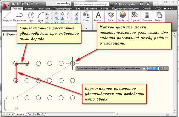The width and height of the screenshot is (179, 117).
Task: Select the Полилиния (Polyline) tool
Action: click(x=19, y=17)
